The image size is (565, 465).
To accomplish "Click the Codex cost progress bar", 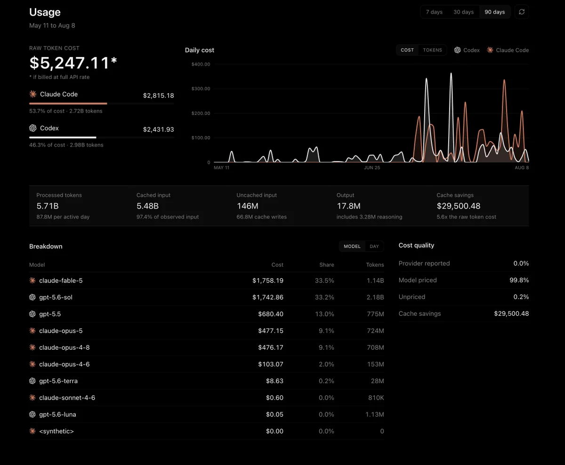I will (x=101, y=137).
